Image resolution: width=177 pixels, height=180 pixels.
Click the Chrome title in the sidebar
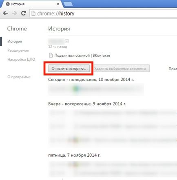point(17,29)
